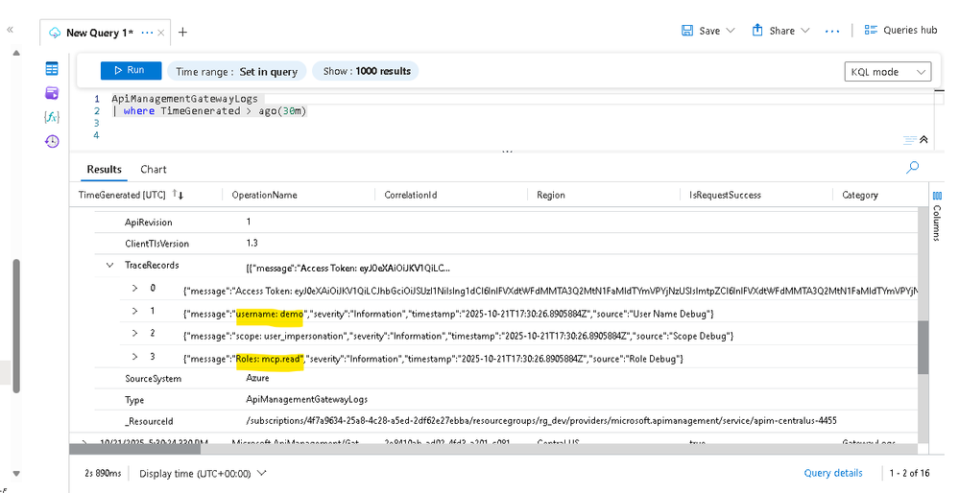Click the CorrelationId column header
Viewport: 959px width, 493px height.
click(x=411, y=195)
